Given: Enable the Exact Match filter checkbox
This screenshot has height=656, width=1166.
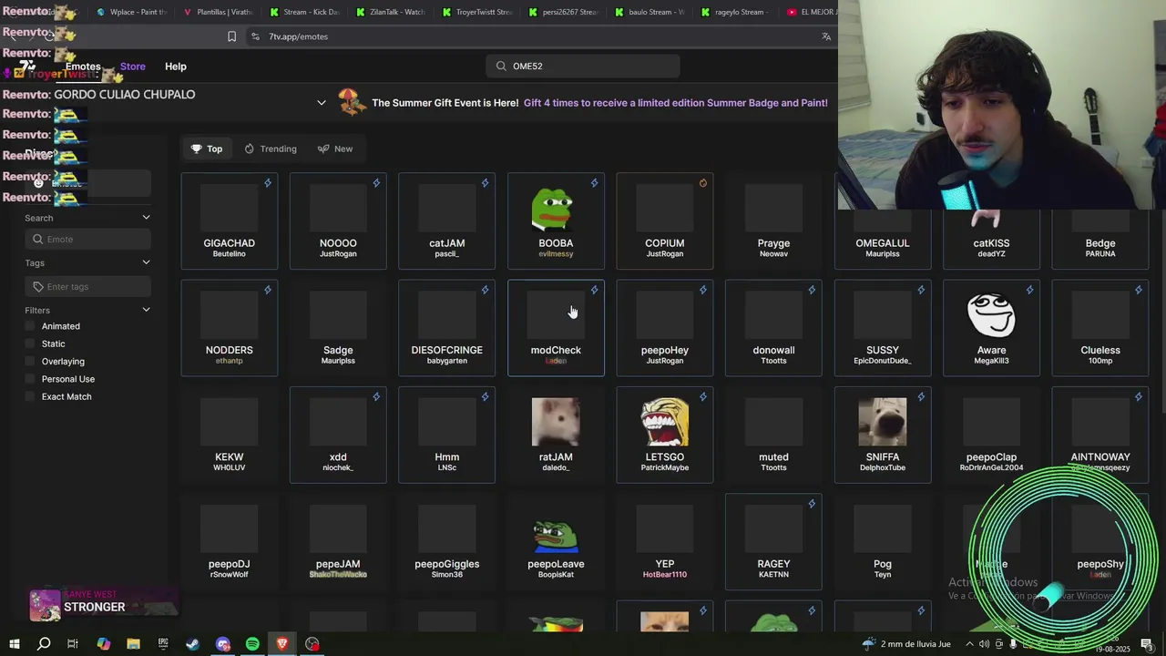Looking at the screenshot, I should coord(30,396).
